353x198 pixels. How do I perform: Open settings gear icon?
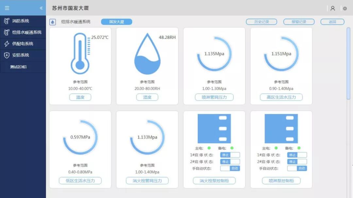tap(345, 8)
